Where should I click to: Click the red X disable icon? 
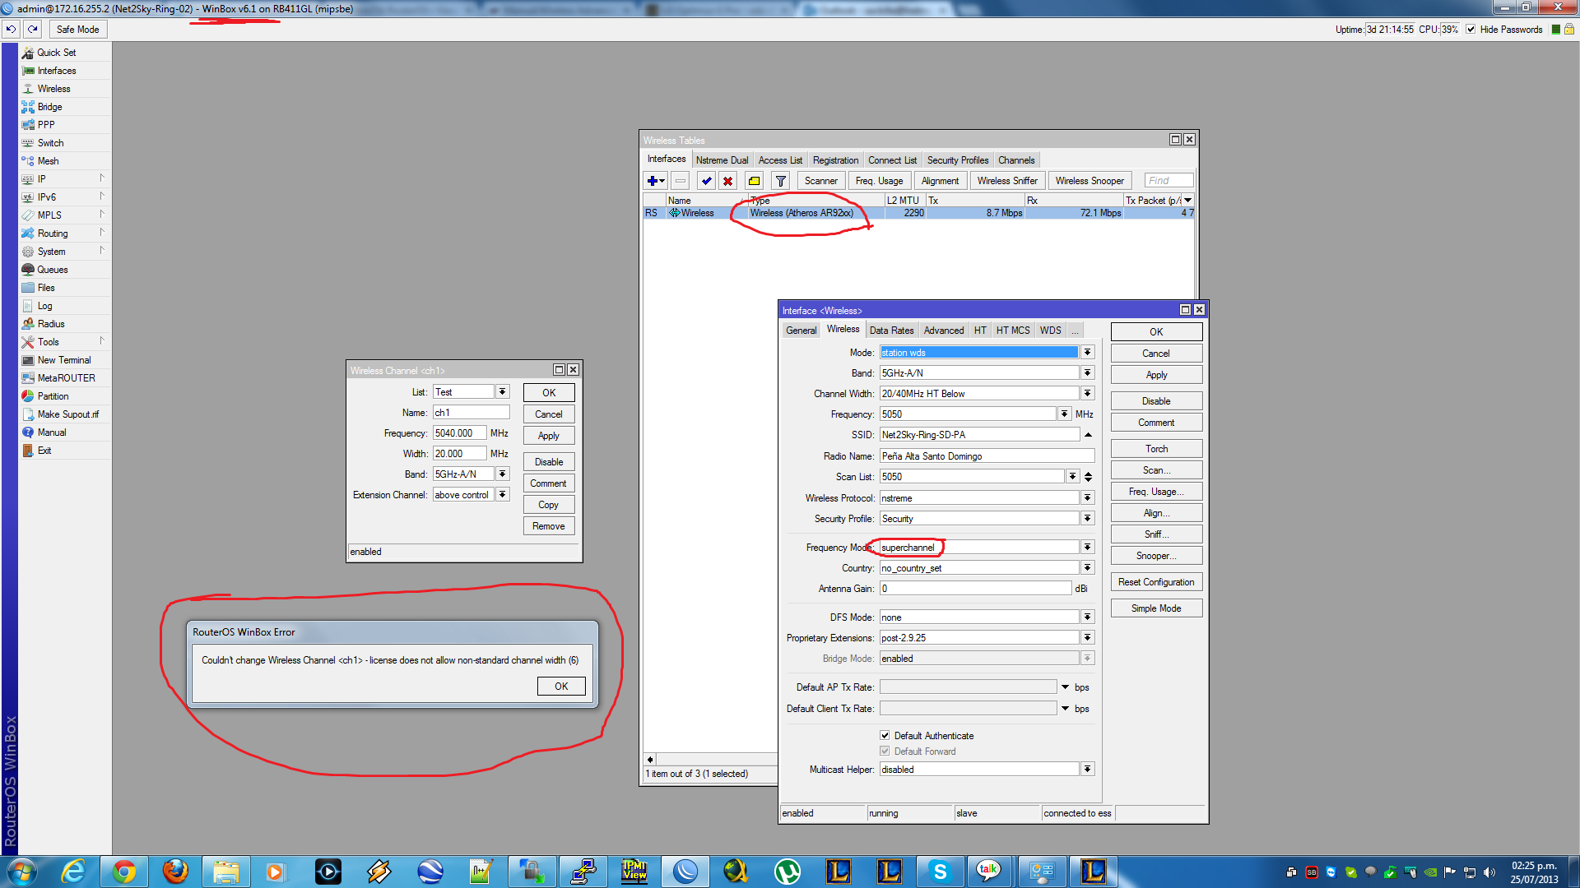click(x=727, y=181)
